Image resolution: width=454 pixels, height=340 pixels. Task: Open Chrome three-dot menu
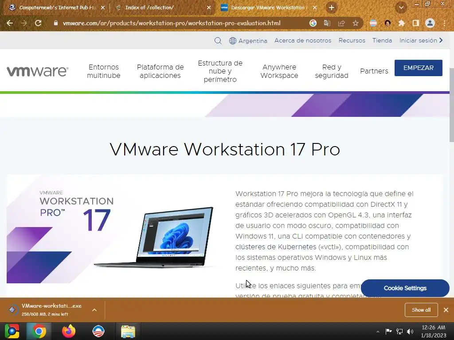click(444, 23)
